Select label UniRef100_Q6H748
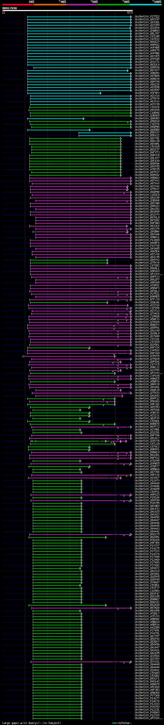The height and width of the screenshot is (725, 164). [147, 82]
